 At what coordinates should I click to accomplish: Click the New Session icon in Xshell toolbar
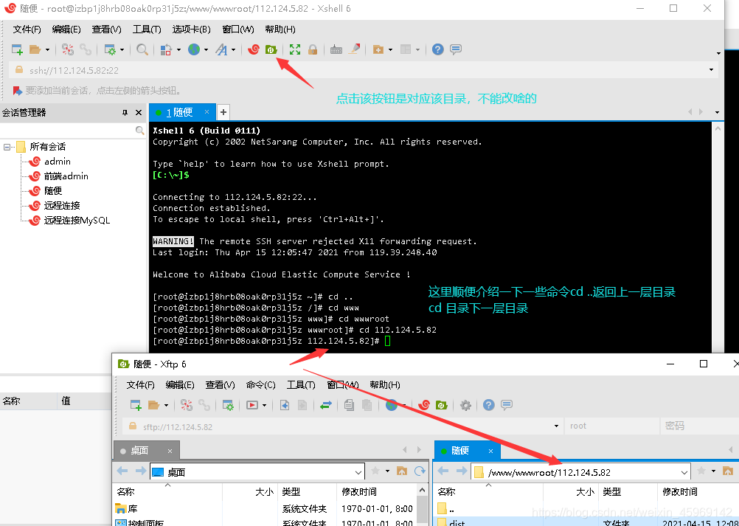[x=17, y=49]
